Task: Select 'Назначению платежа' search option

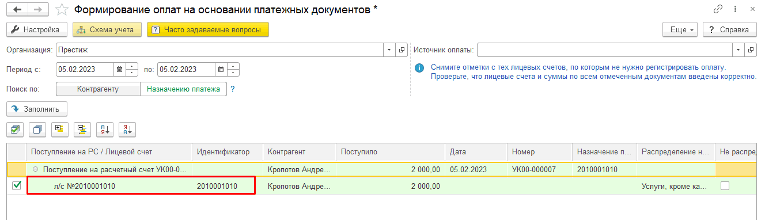Action: click(x=183, y=89)
